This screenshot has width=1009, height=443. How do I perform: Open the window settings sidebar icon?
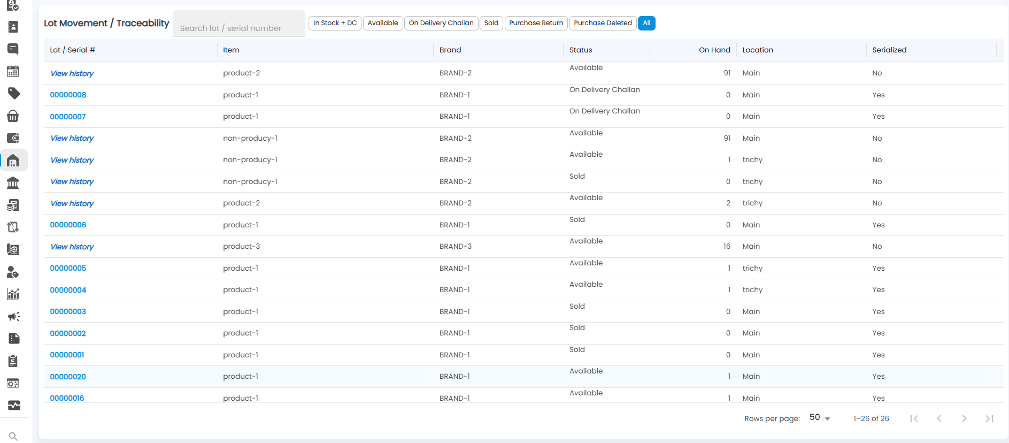13,383
